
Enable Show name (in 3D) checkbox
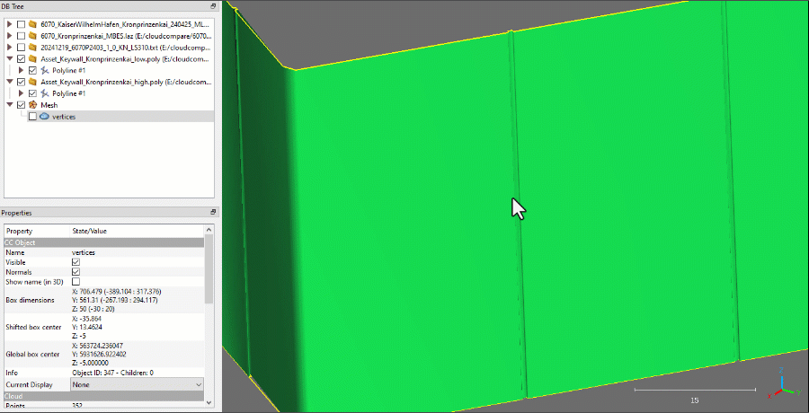[x=76, y=282]
